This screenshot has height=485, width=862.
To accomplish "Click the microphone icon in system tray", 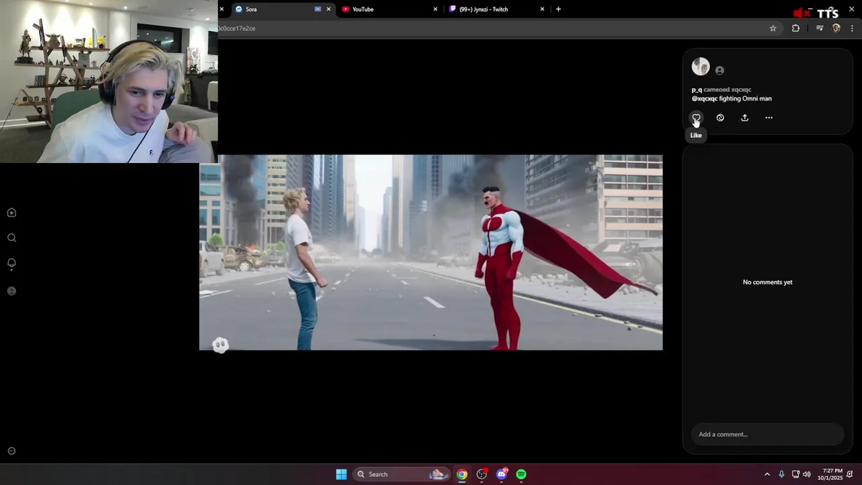I will pos(781,474).
